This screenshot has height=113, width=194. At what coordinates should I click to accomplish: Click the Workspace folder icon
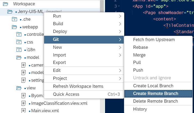5,4
